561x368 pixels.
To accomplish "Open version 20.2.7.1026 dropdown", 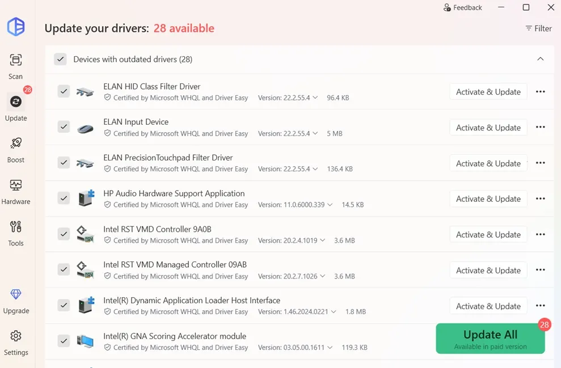I will click(x=322, y=276).
